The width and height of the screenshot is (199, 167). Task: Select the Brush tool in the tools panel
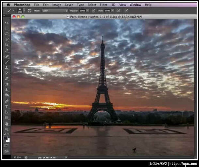6,62
